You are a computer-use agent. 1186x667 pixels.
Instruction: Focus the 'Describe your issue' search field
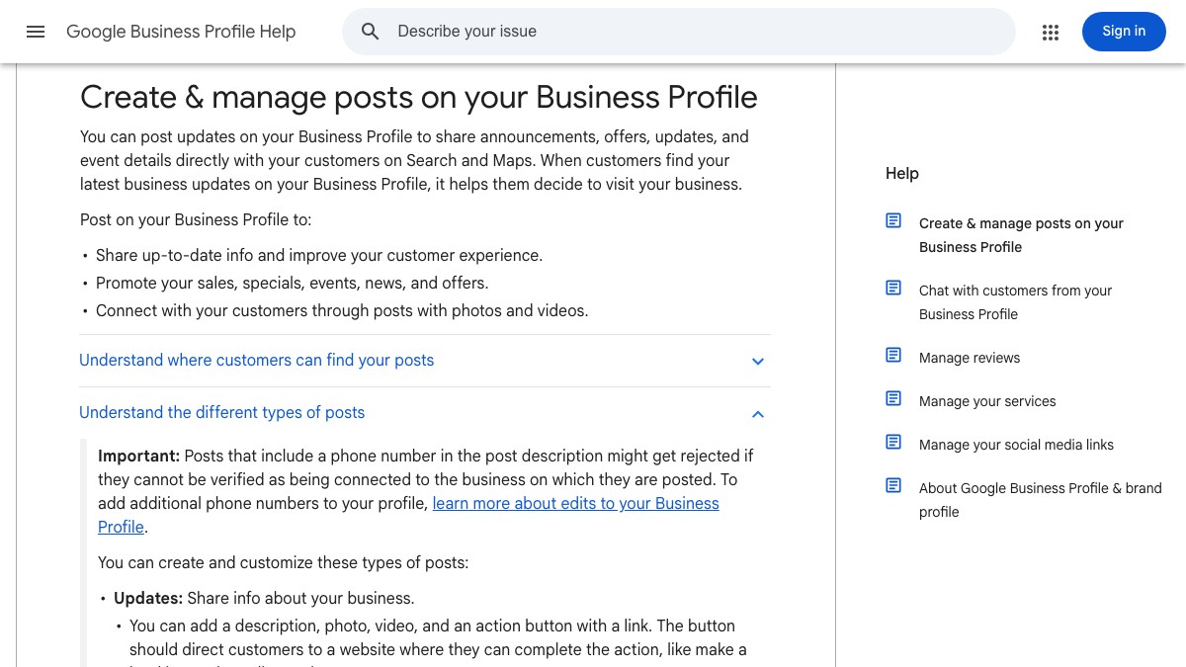tap(678, 32)
